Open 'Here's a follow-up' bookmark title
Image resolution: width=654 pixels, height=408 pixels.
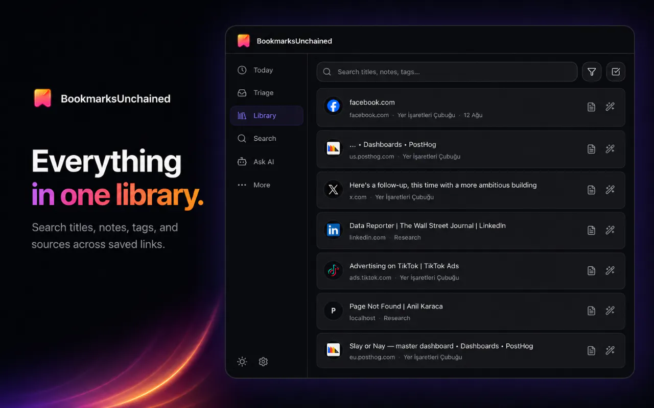pos(443,185)
